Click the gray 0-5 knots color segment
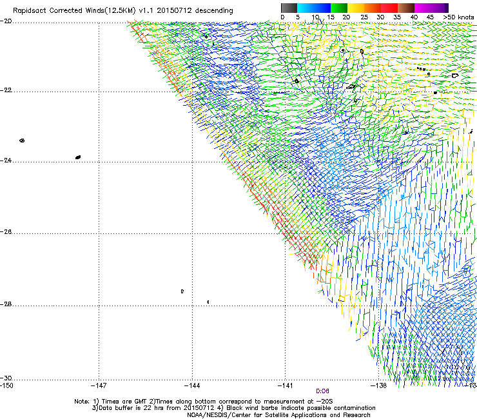Viewport: 477px width, 419px height. [289, 8]
